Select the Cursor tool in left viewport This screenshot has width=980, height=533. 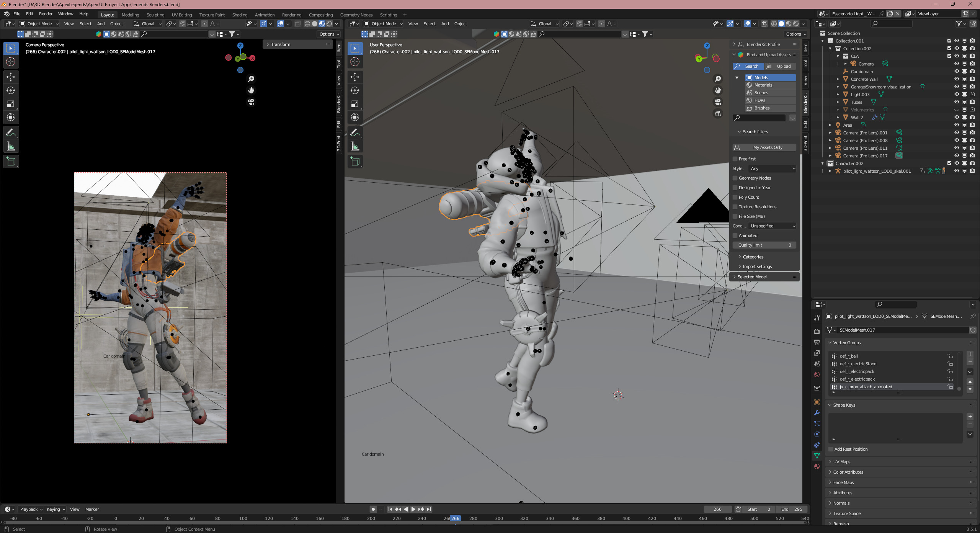pyautogui.click(x=11, y=62)
